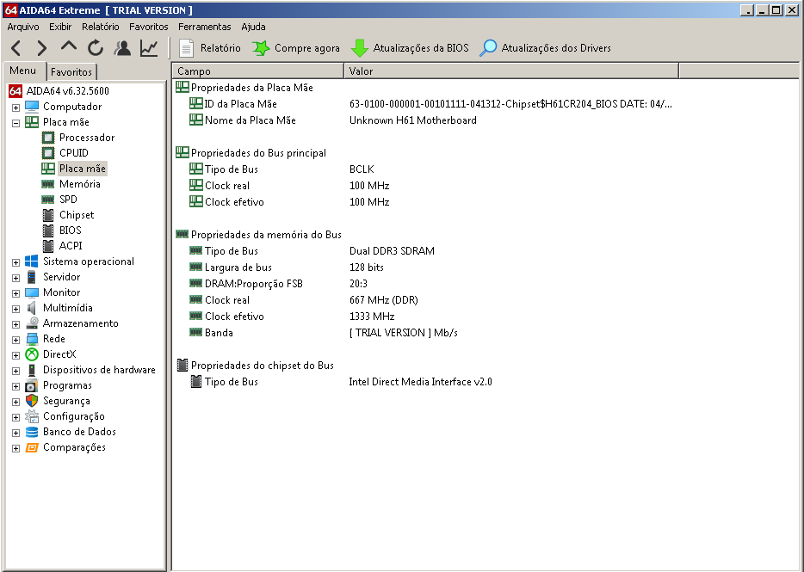Select the Chipset icon in the tree
The height and width of the screenshot is (572, 804).
[x=47, y=215]
